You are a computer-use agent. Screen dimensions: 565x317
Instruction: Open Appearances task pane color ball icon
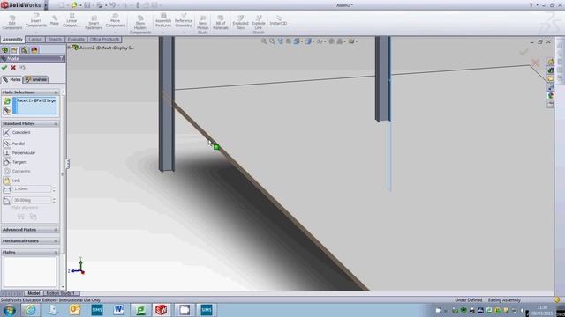click(x=551, y=96)
